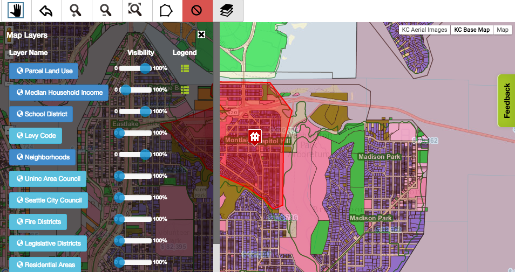Turn on the Seattle City Council layer
The height and width of the screenshot is (272, 515).
tap(48, 200)
